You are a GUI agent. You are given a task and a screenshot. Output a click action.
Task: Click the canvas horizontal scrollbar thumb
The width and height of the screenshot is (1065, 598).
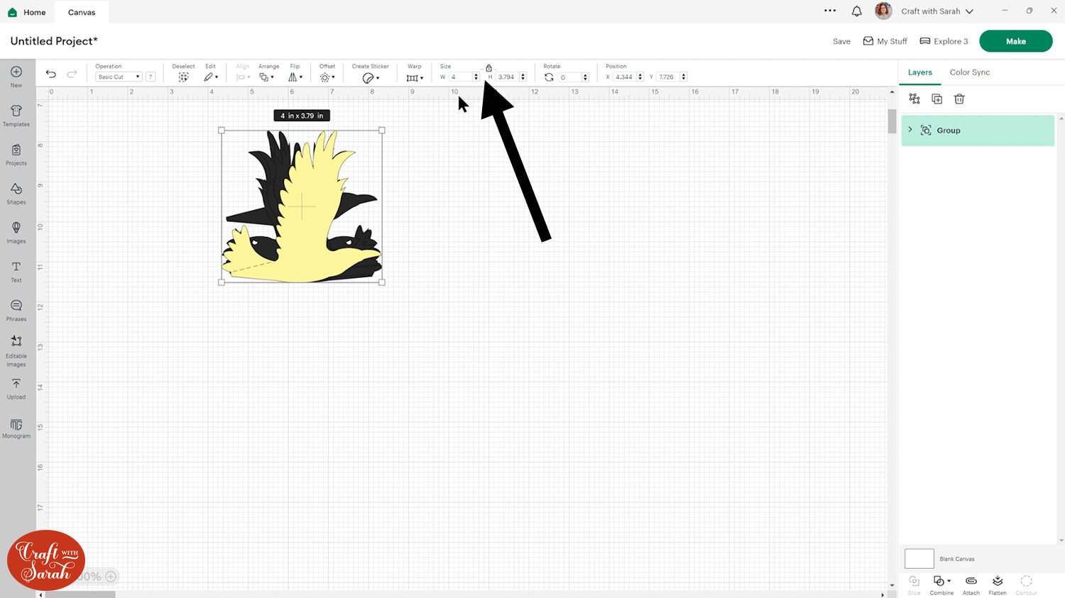click(x=80, y=594)
